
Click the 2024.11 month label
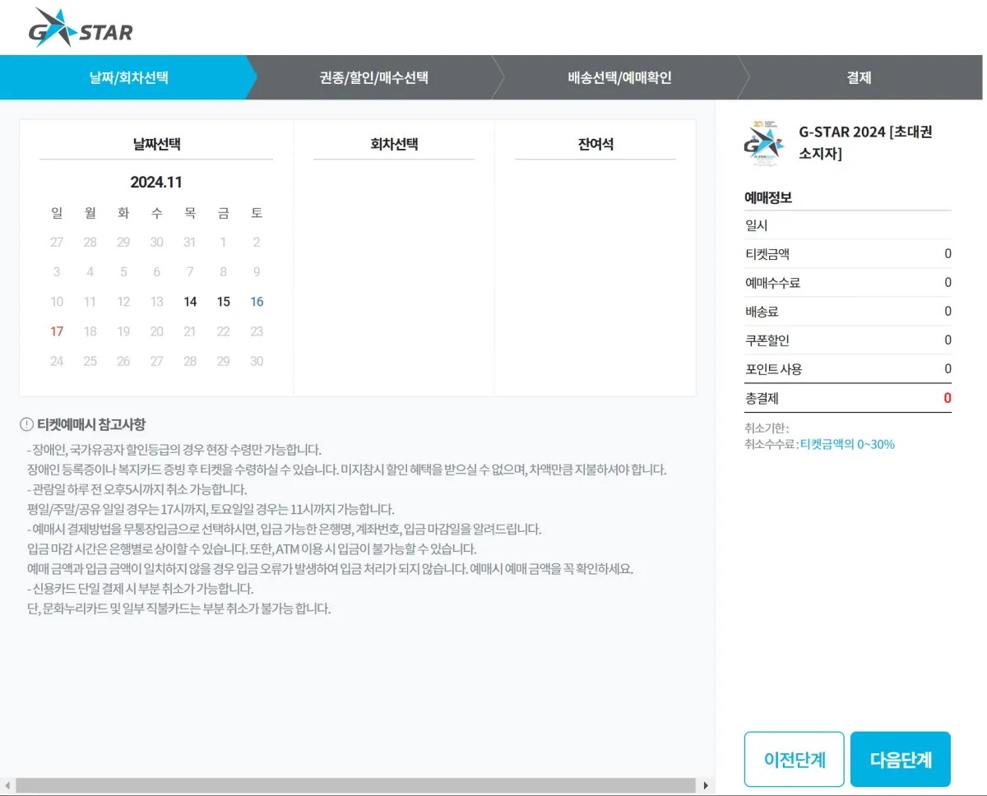click(156, 182)
